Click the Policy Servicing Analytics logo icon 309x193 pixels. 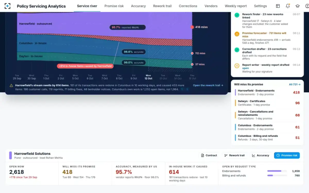click(8, 6)
